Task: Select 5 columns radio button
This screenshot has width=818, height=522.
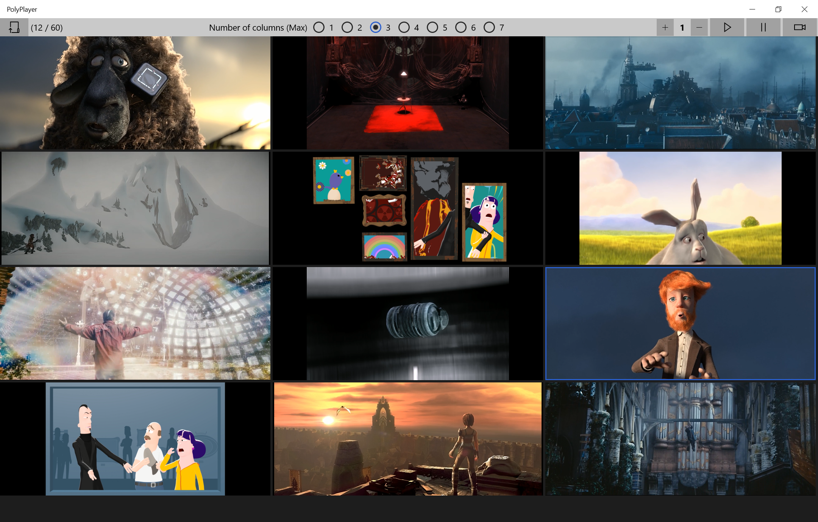Action: pos(432,27)
